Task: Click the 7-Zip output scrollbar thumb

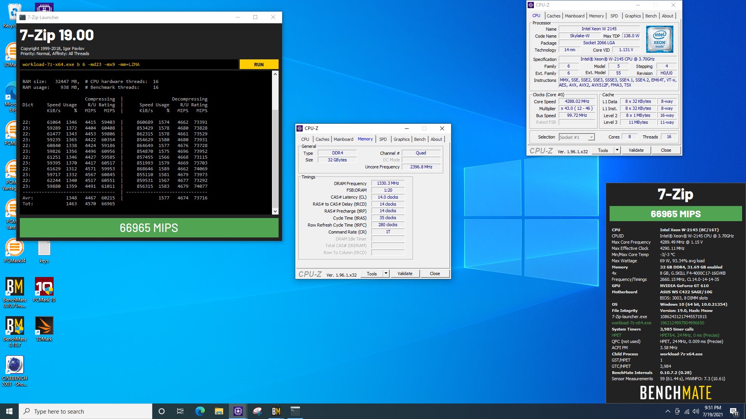Action: click(275, 158)
